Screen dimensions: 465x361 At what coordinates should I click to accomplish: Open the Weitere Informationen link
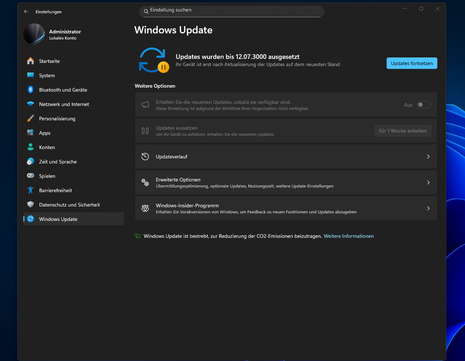coord(349,236)
